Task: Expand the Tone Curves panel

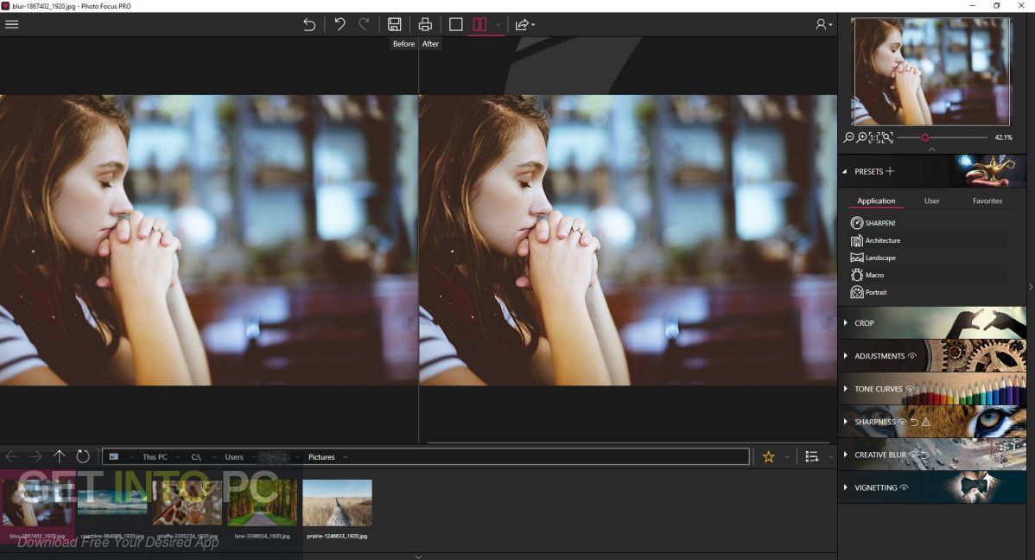Action: coord(845,389)
